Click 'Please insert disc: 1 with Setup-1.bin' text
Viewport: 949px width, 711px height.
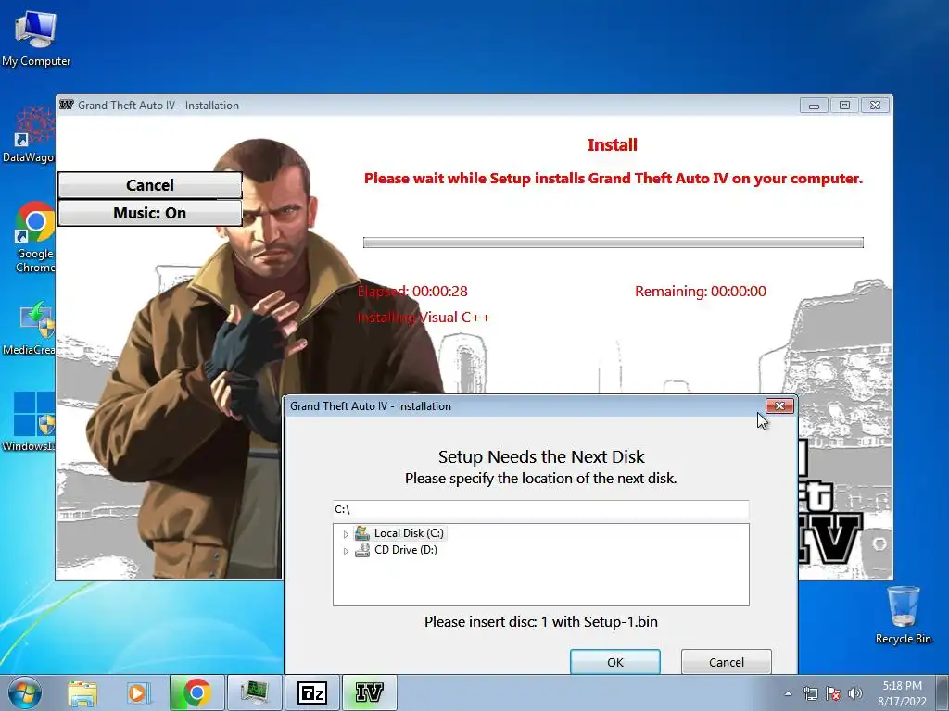tap(541, 622)
